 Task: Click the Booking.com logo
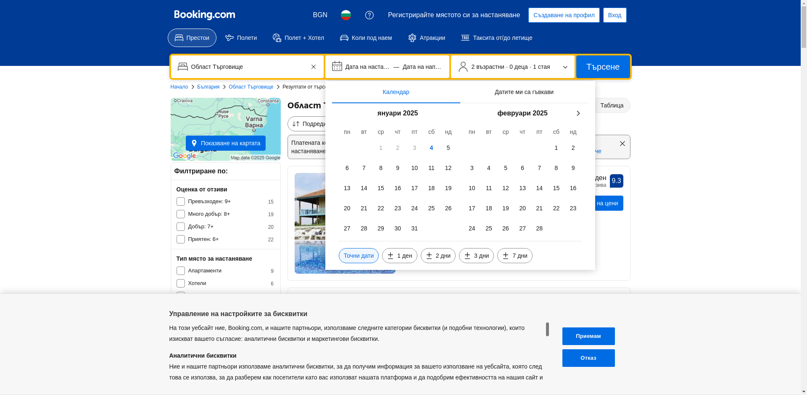pyautogui.click(x=204, y=15)
